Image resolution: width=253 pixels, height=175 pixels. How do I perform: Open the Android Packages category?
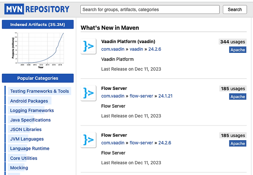coord(29,101)
